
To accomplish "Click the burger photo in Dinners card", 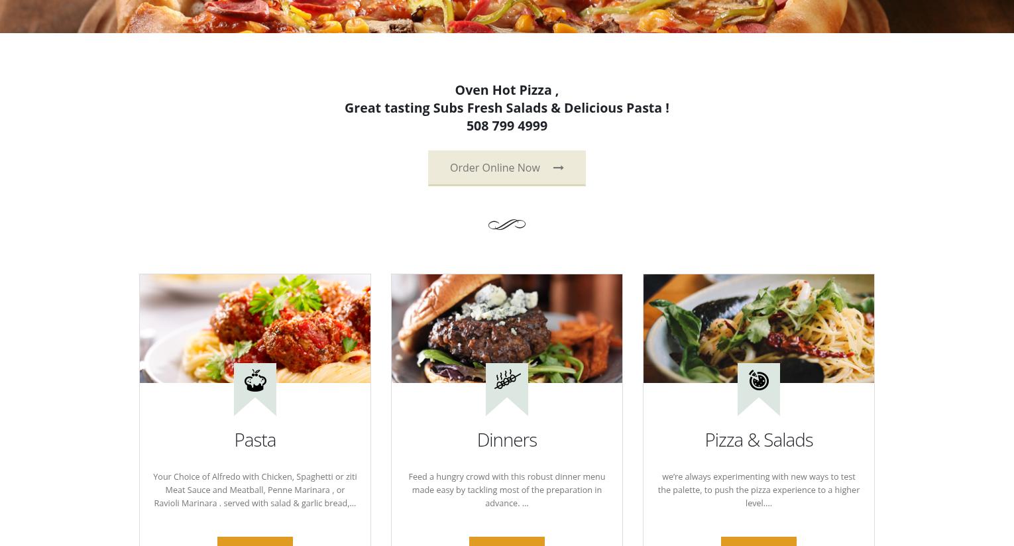I will tap(507, 329).
